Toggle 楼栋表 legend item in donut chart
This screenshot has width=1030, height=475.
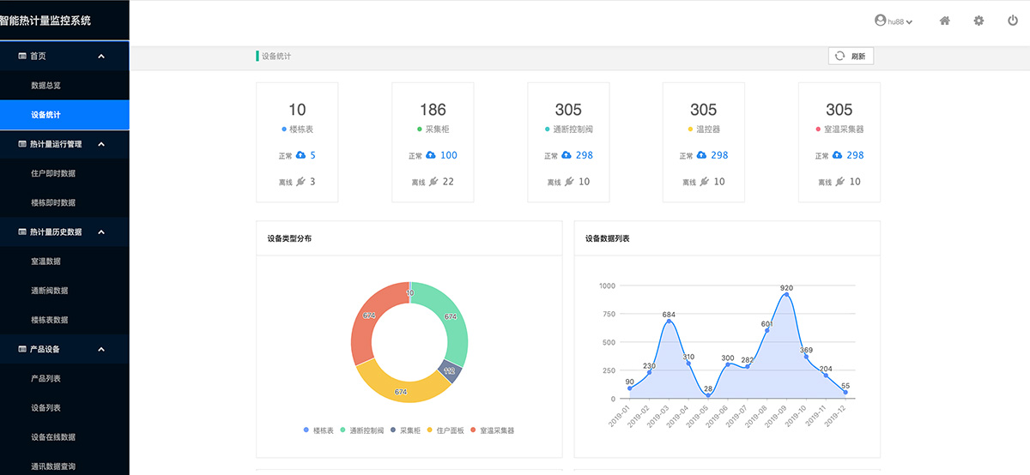coord(318,430)
